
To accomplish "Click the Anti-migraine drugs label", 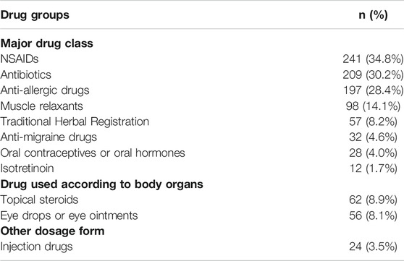I will point(49,137).
